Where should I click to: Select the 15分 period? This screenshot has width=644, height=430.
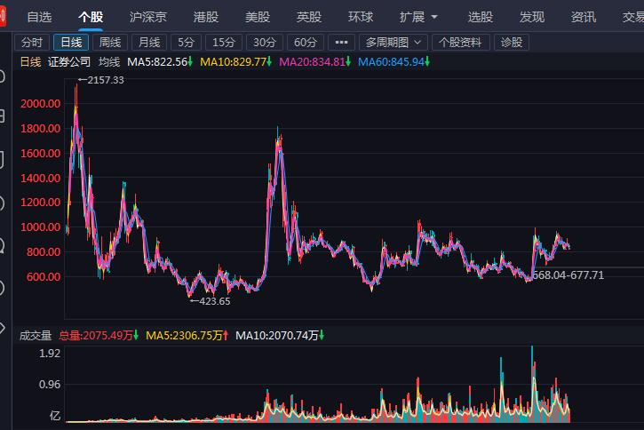224,43
